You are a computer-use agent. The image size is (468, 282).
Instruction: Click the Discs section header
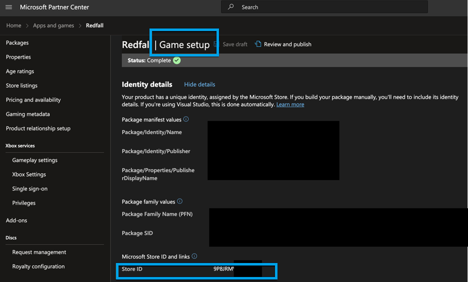pos(11,238)
